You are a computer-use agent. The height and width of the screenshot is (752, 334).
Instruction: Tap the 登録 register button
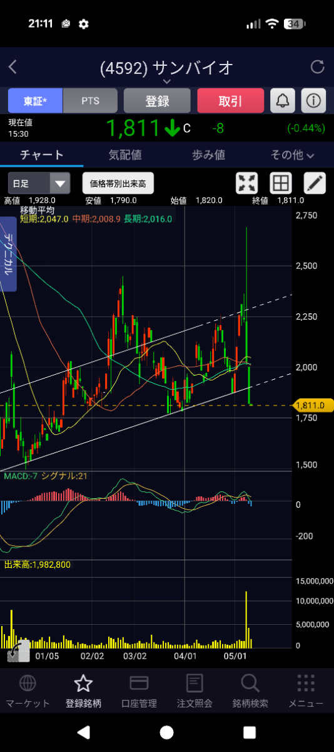point(157,100)
